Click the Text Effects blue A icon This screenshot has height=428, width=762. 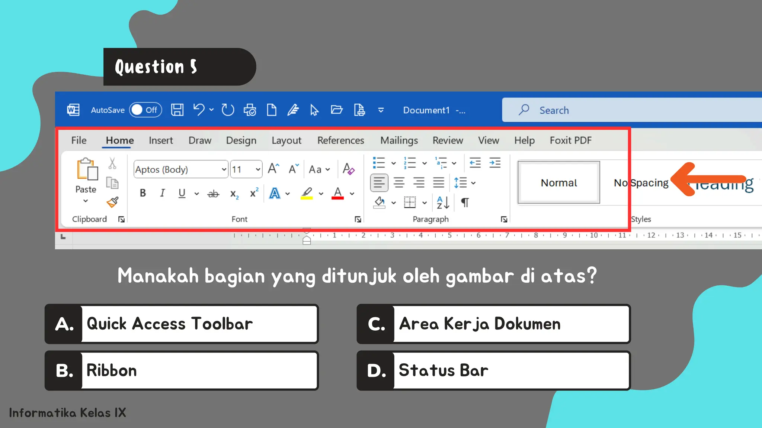[275, 193]
